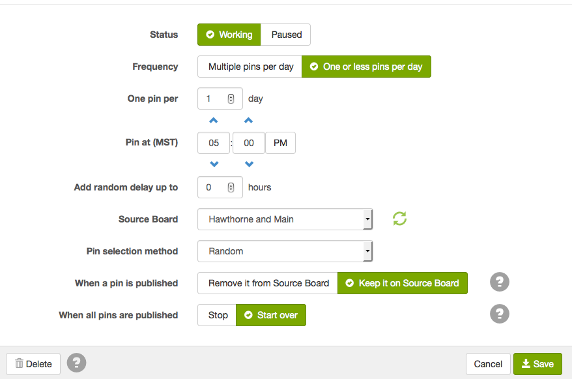Increase the minutes with the up chevron
572x379 pixels.
[x=248, y=120]
